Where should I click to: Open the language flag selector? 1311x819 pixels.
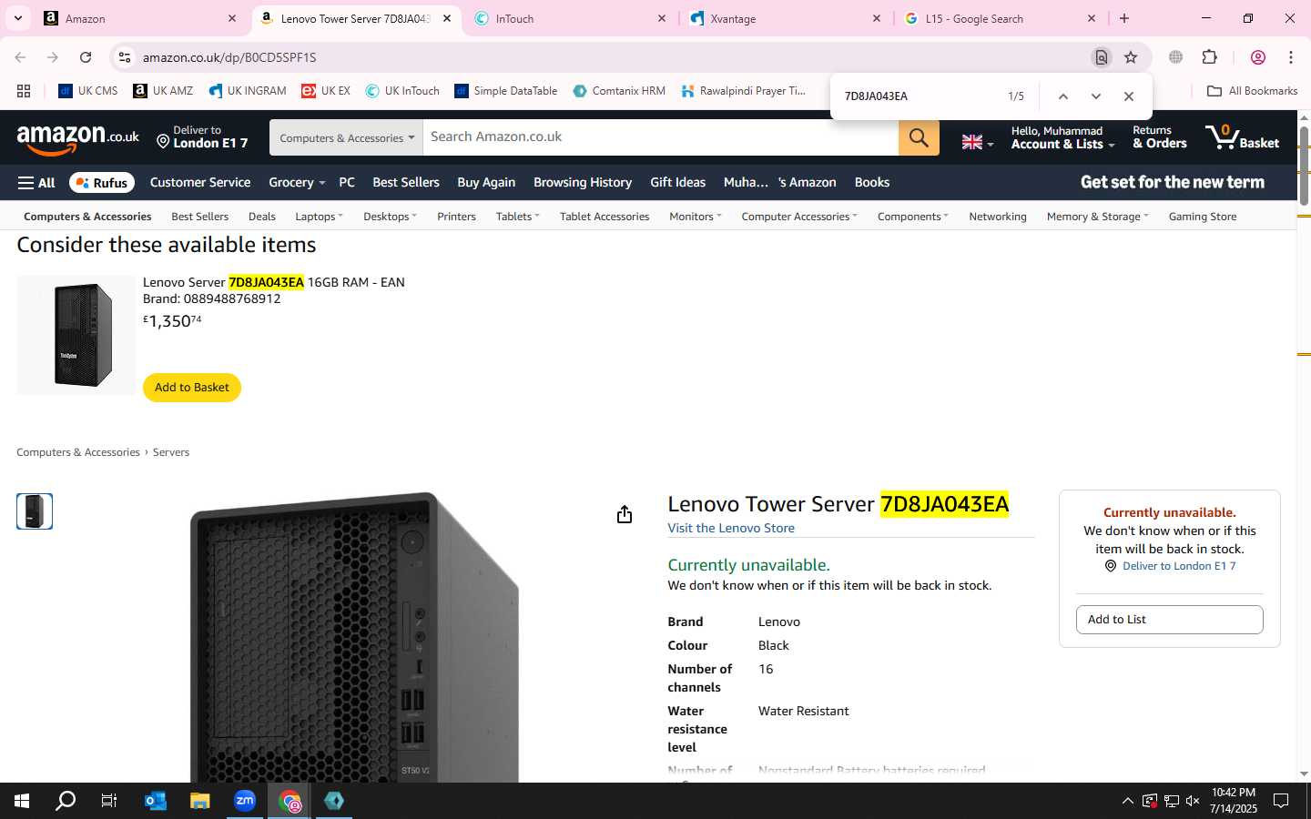click(x=978, y=142)
